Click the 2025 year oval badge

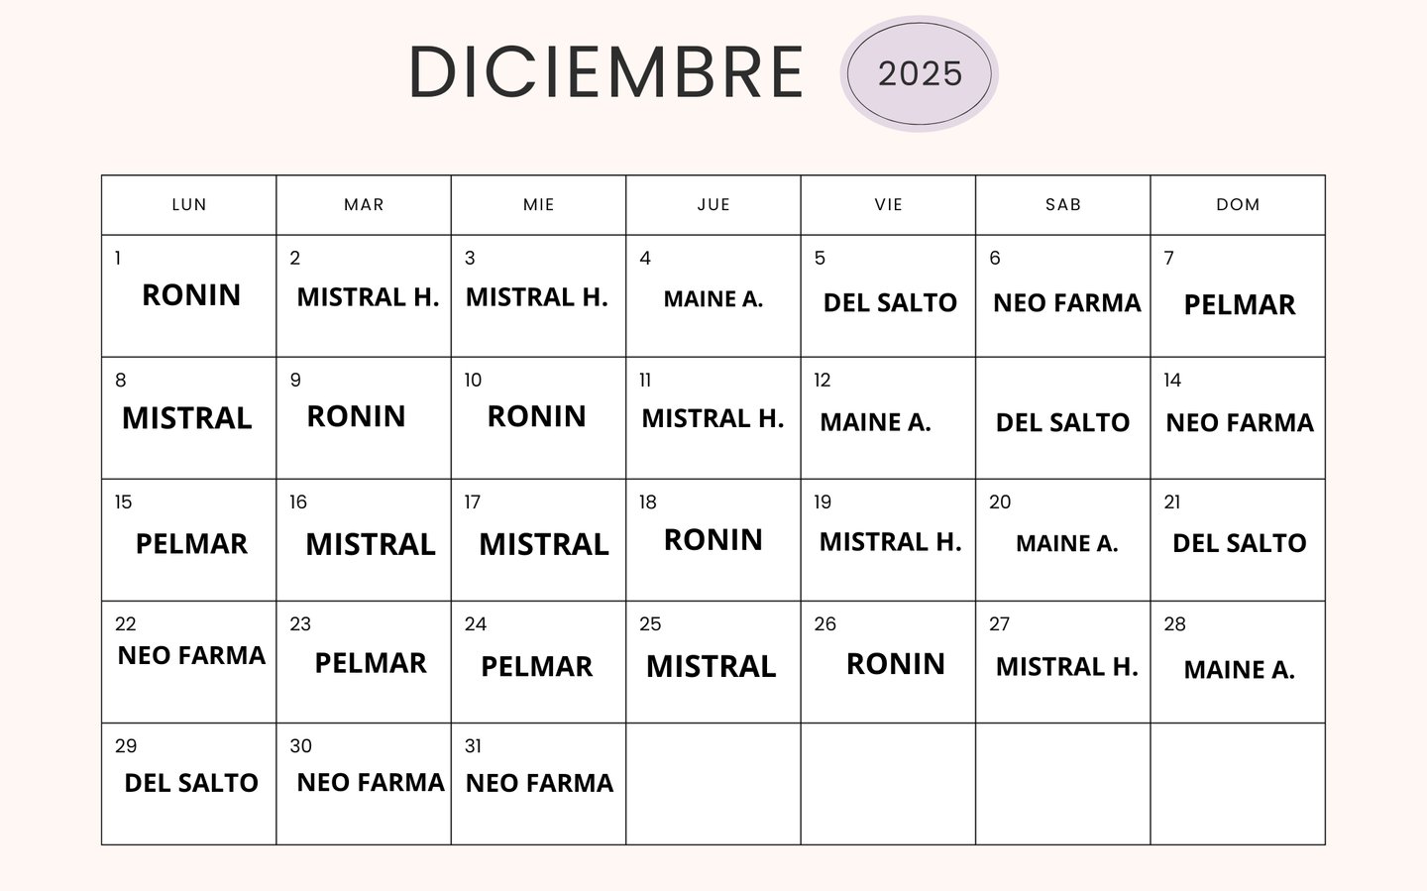[919, 74]
